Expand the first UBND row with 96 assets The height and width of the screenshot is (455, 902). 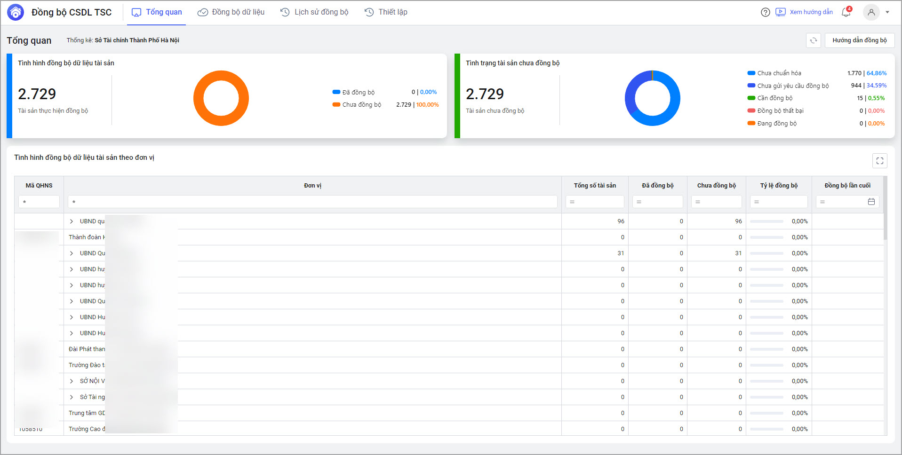click(x=72, y=221)
